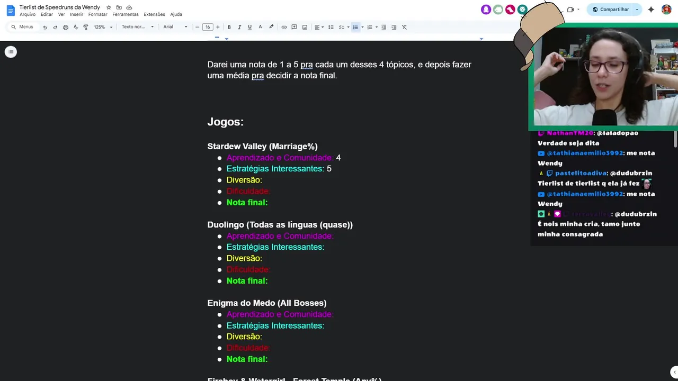
Task: Activate the paint format tool
Action: (86, 27)
